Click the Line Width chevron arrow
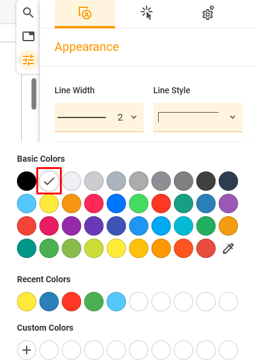Image resolution: width=255 pixels, height=364 pixels. [134, 117]
